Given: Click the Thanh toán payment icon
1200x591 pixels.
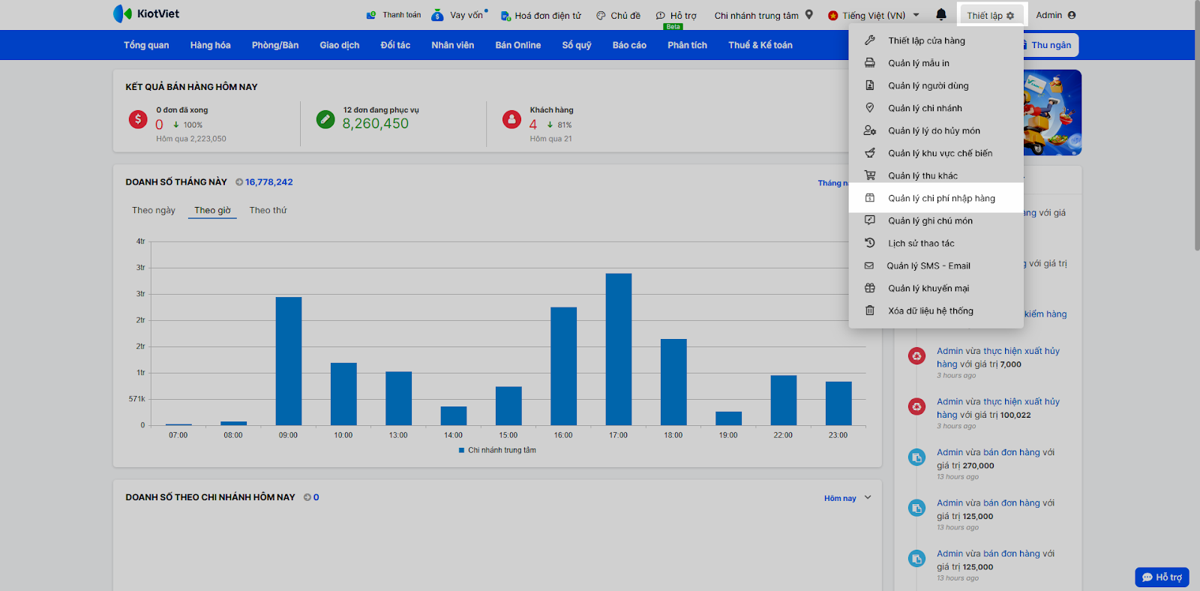Looking at the screenshot, I should click(370, 15).
